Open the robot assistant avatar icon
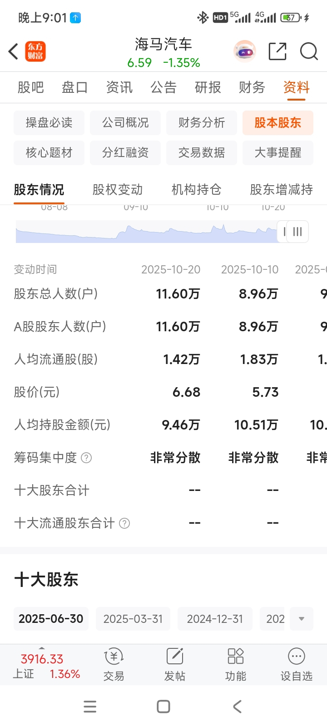Image resolution: width=327 pixels, height=728 pixels. [245, 51]
